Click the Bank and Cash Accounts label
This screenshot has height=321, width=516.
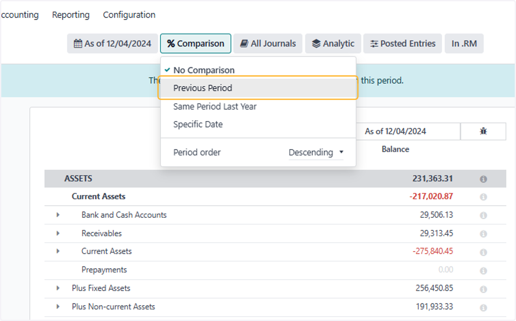(124, 215)
